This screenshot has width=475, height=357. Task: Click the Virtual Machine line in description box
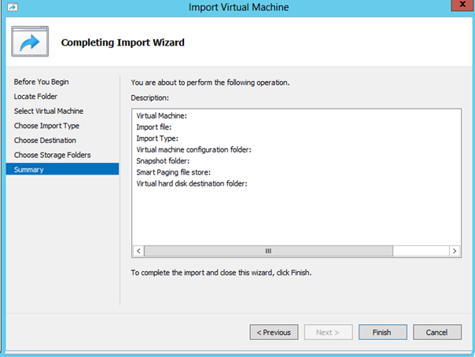point(161,116)
